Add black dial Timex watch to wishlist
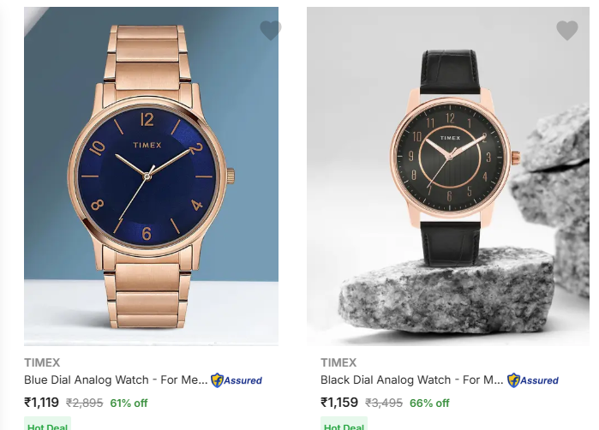Screen dimensions: 599x430 point(567,30)
